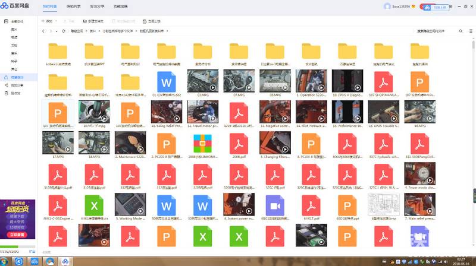Click the Baidu Netdisk taskbar icon
The image size is (476, 266).
point(65,261)
